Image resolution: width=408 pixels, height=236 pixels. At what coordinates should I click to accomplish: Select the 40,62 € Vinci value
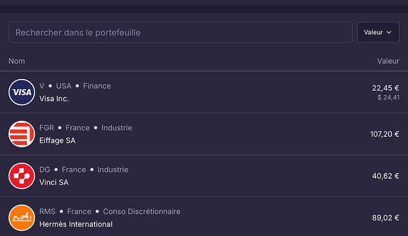[x=386, y=176]
